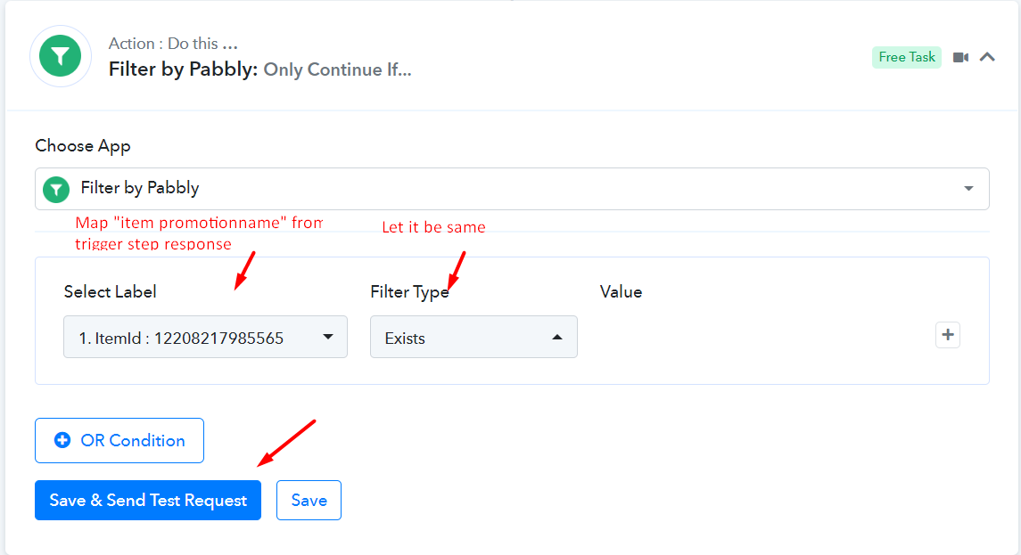Click the OR Condition button
The height and width of the screenshot is (555, 1021).
click(119, 440)
